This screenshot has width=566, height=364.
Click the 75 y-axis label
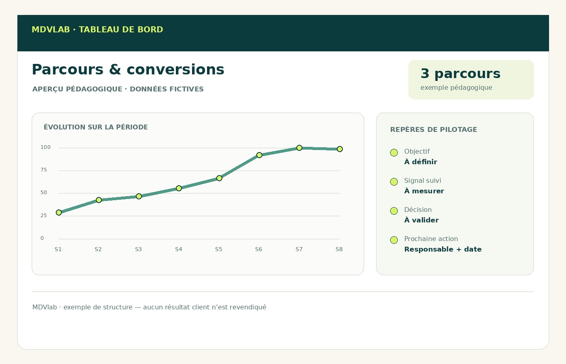coord(44,170)
